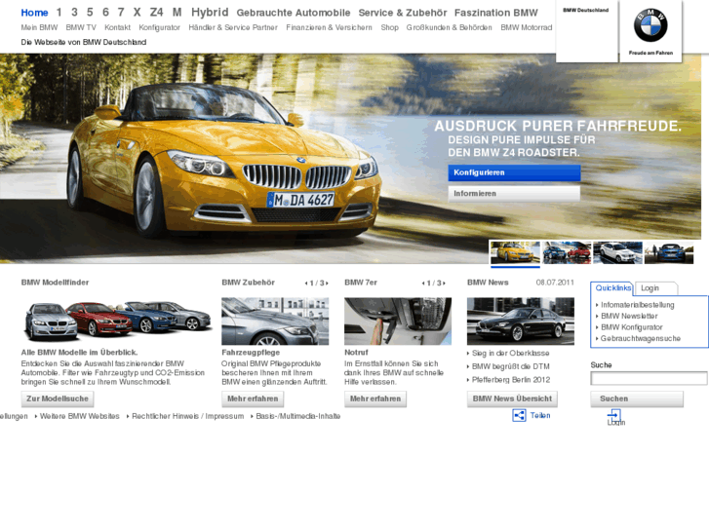Focus the Suche text field
The width and height of the screenshot is (709, 531).
click(x=649, y=378)
